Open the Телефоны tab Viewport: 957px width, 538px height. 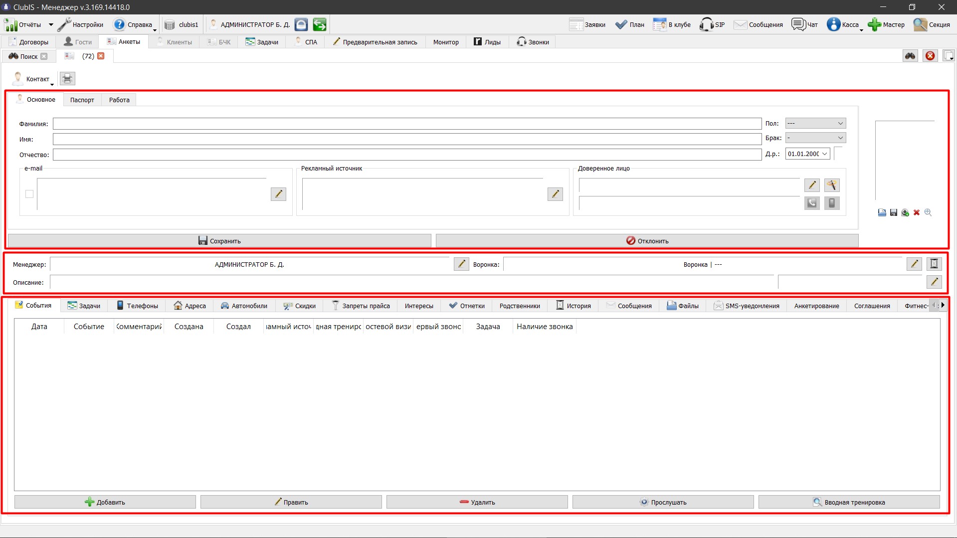(x=137, y=306)
